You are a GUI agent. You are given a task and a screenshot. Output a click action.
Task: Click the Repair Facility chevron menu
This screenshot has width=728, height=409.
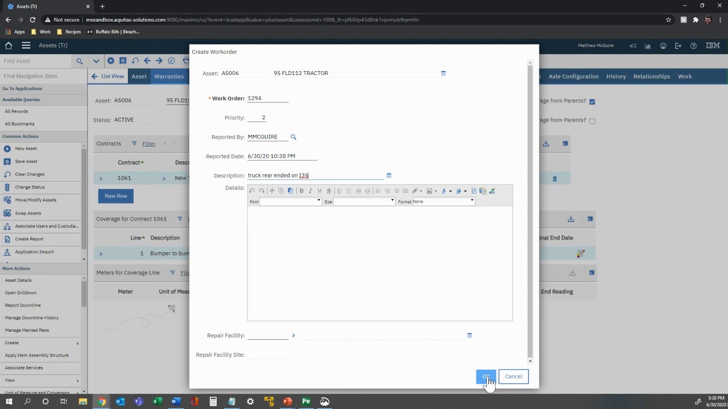coord(293,336)
